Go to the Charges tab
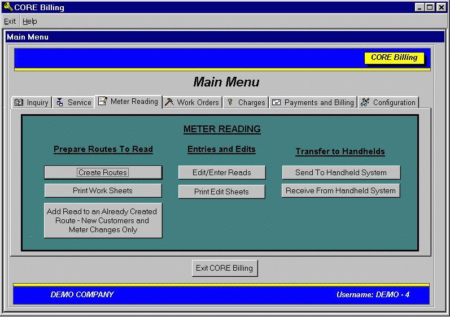 (x=246, y=102)
